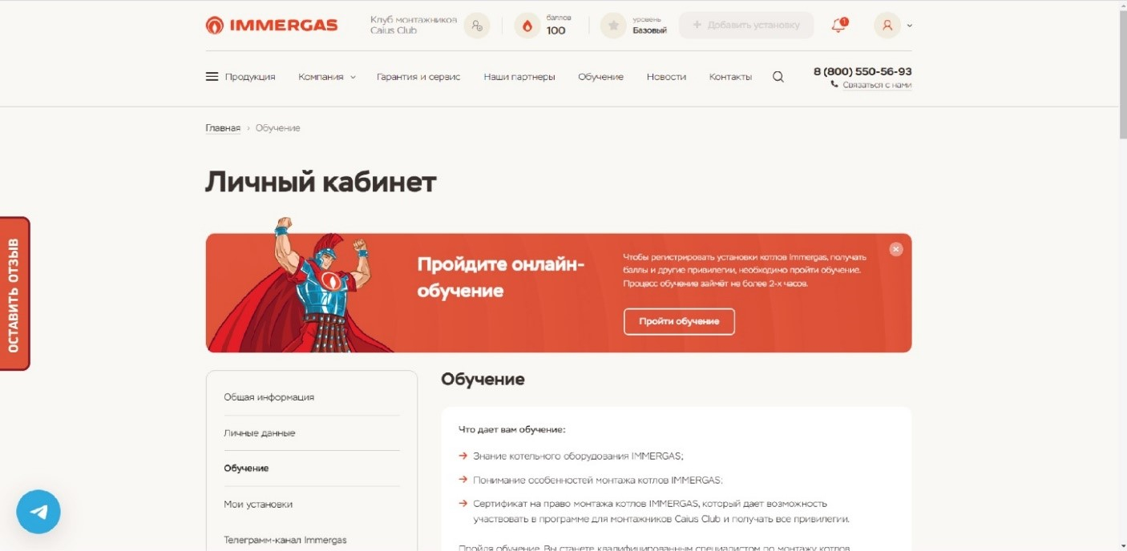Viewport: 1127px width, 551px height.
Task: Click the Добавить установку button
Action: coord(746,26)
